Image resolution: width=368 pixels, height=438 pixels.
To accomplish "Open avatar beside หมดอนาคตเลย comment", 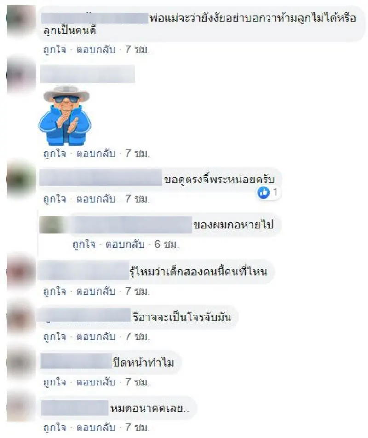I will click(x=21, y=407).
